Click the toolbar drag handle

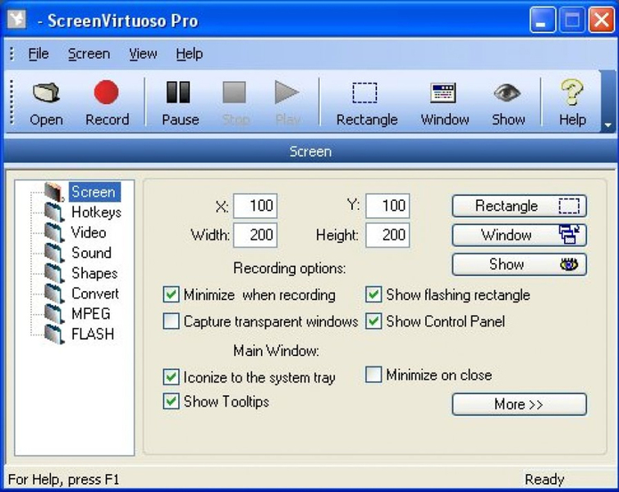pyautogui.click(x=11, y=102)
